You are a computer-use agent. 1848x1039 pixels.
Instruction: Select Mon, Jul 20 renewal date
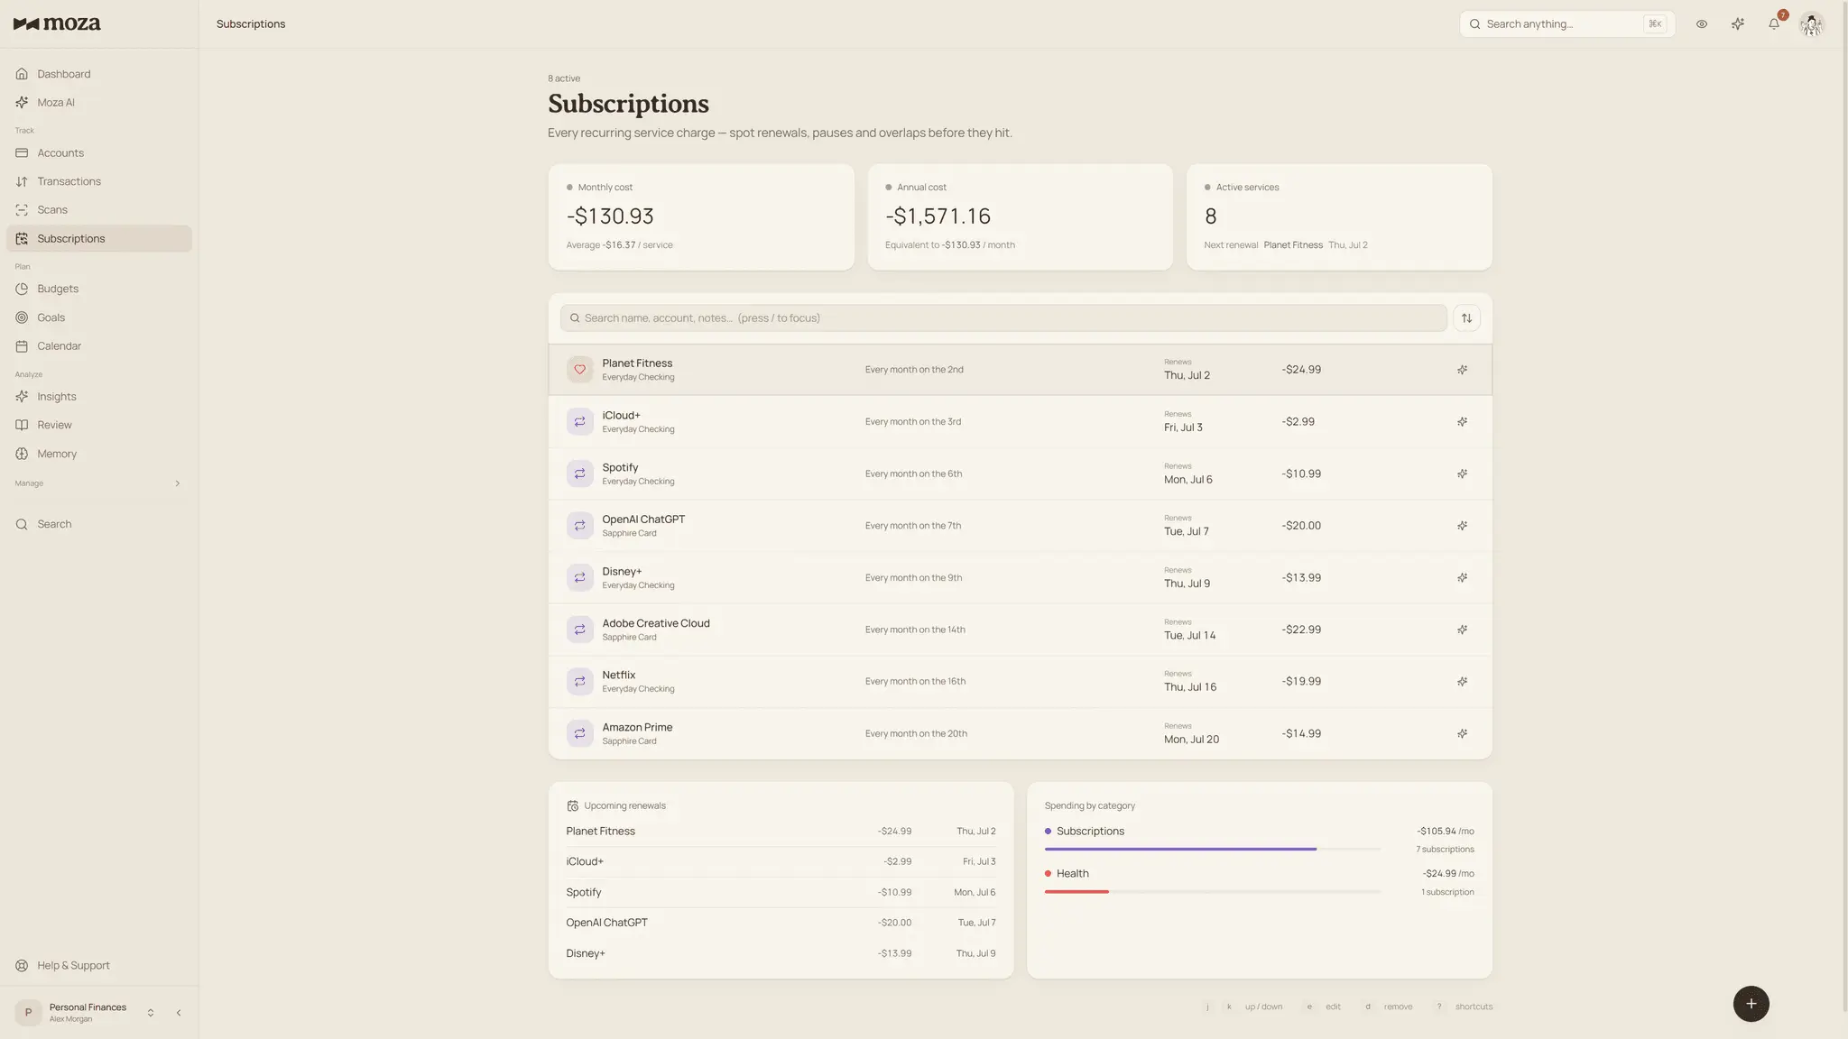[x=1191, y=740]
